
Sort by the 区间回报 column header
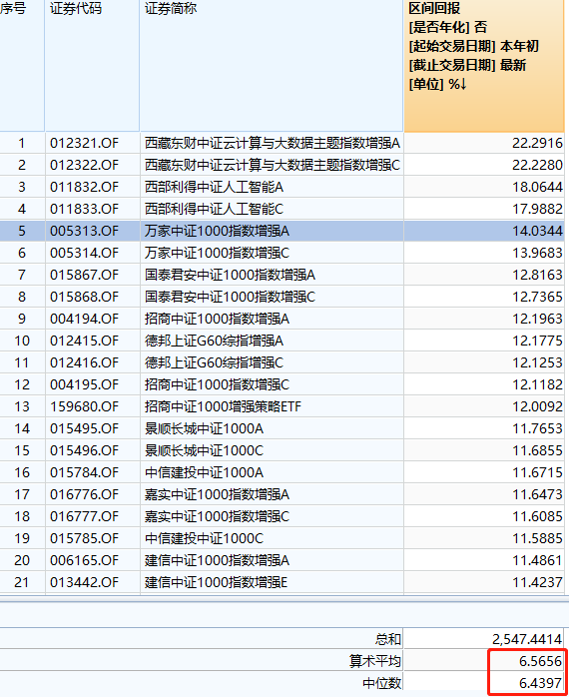click(484, 65)
